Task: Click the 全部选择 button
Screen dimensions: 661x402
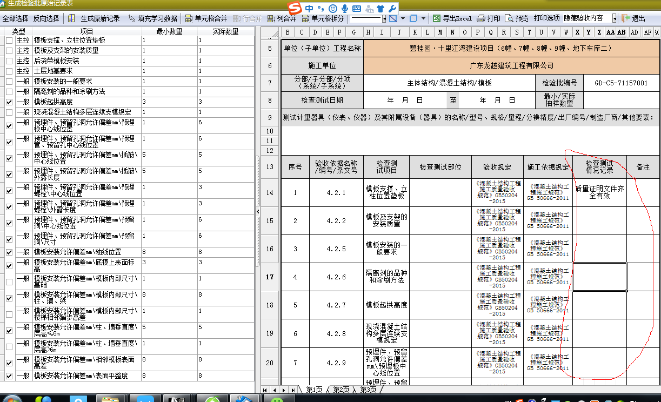Action: tap(15, 18)
